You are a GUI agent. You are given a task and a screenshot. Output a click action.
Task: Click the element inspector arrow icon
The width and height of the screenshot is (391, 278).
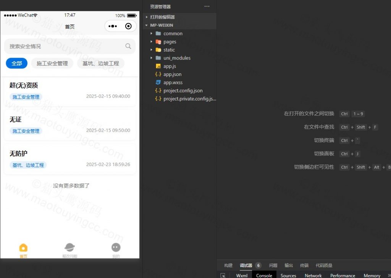[x=223, y=275]
